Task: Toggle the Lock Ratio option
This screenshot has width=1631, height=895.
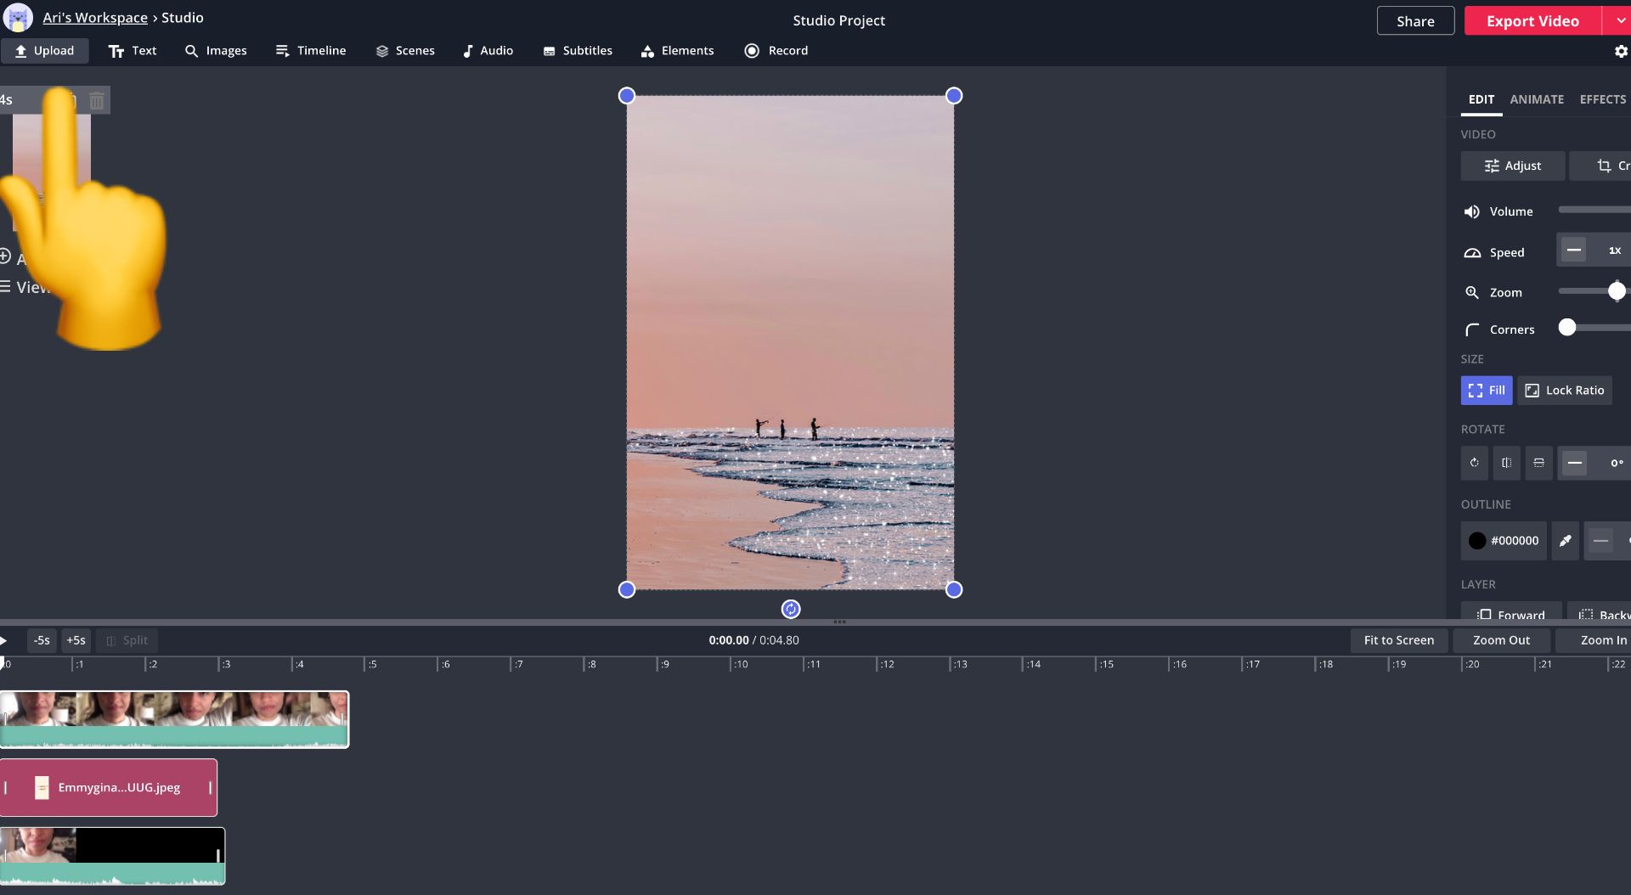Action: (1564, 391)
